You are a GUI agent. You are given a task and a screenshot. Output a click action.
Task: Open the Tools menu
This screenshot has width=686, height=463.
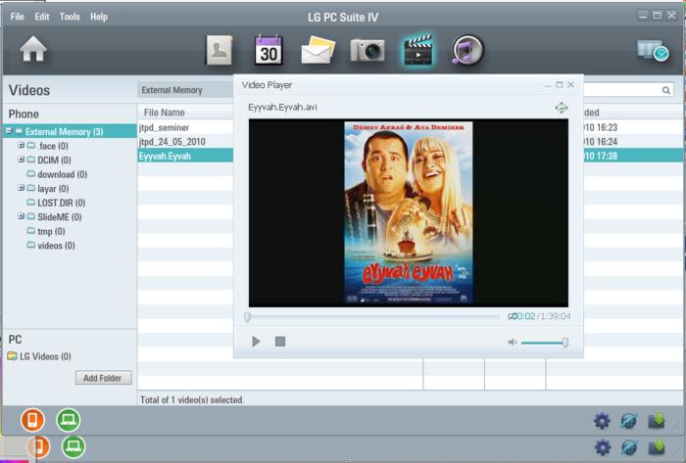click(x=70, y=17)
